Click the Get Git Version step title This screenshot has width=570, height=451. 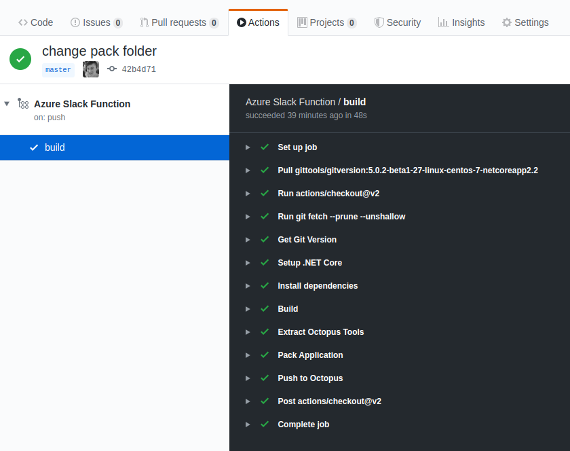307,240
